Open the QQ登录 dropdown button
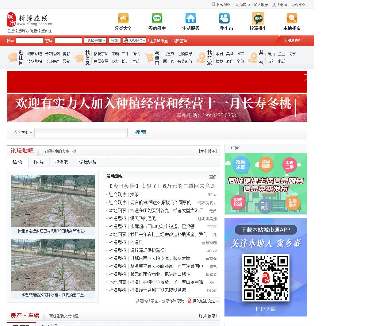Image resolution: width=368 pixels, height=326 pixels. 134,40
